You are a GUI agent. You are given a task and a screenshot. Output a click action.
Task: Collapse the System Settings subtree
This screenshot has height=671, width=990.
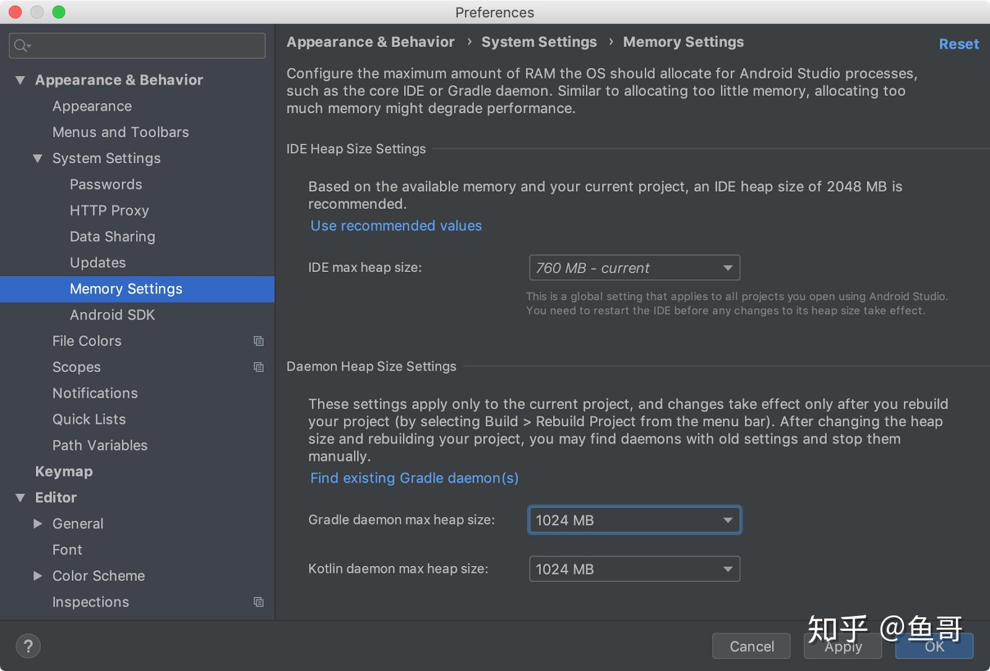click(38, 158)
